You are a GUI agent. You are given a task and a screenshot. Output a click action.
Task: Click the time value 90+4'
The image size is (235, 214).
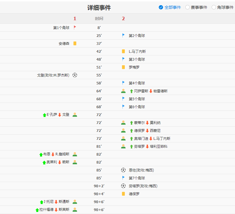coord(99,194)
